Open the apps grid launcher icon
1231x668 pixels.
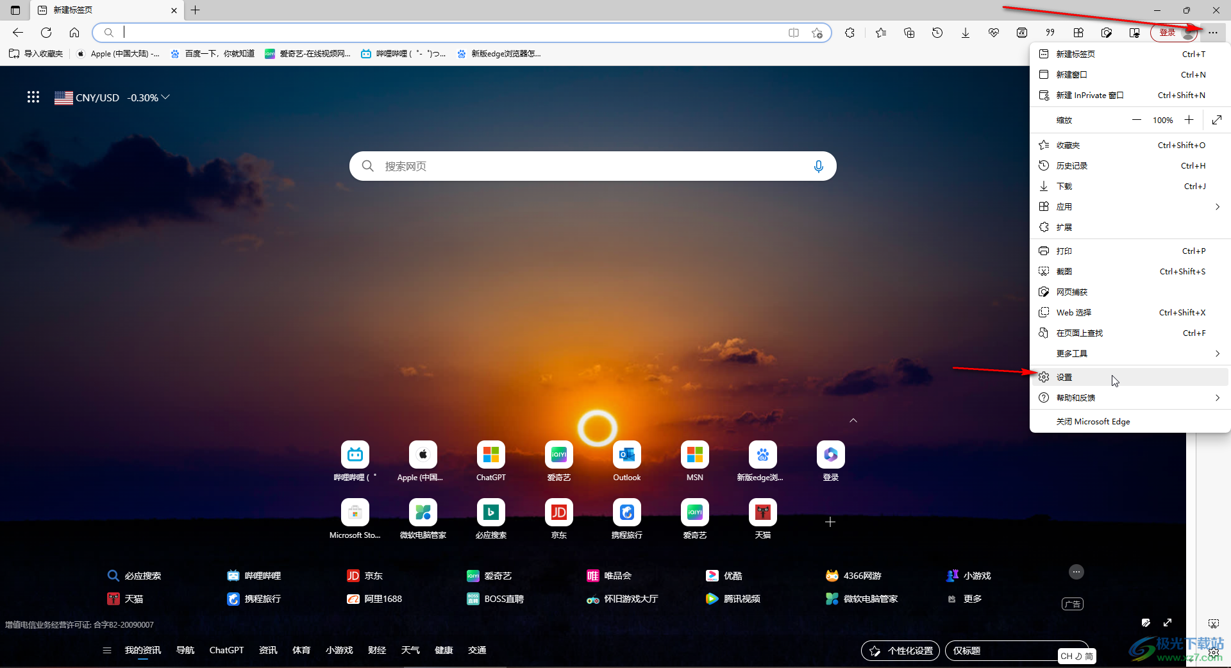[x=33, y=97]
